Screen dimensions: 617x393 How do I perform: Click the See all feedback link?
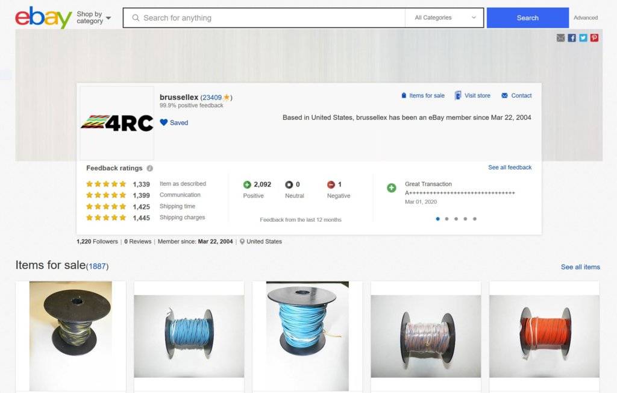point(510,167)
